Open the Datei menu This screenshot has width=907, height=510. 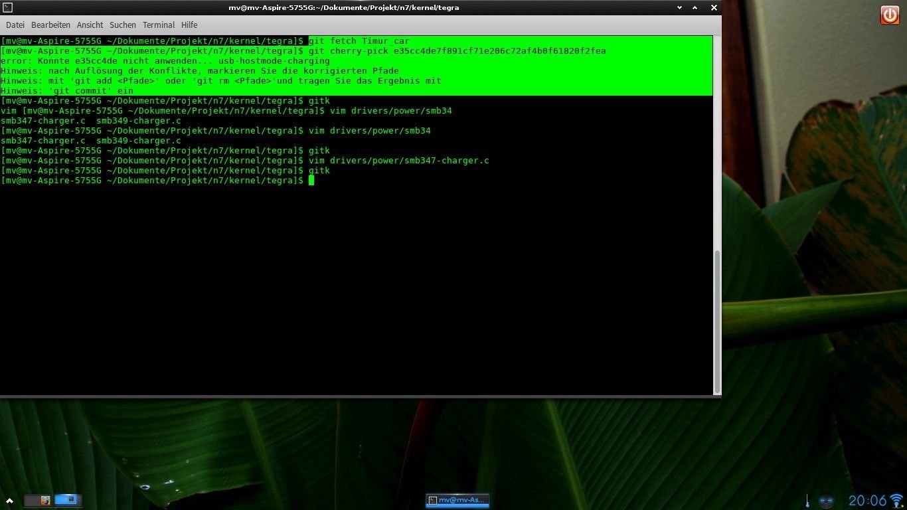(x=15, y=25)
